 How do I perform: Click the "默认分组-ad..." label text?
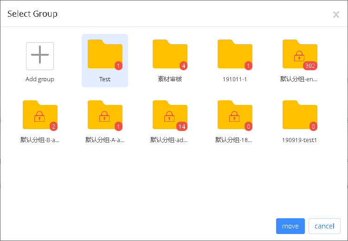point(169,140)
